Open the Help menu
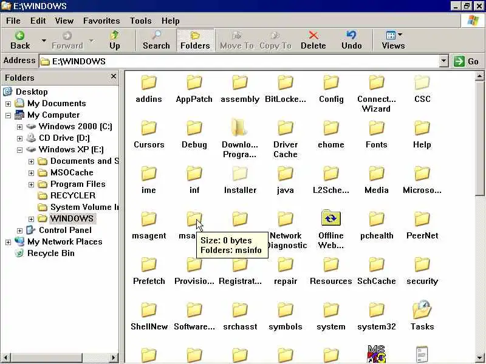Viewport: 486px width, 364px height. pyautogui.click(x=170, y=21)
